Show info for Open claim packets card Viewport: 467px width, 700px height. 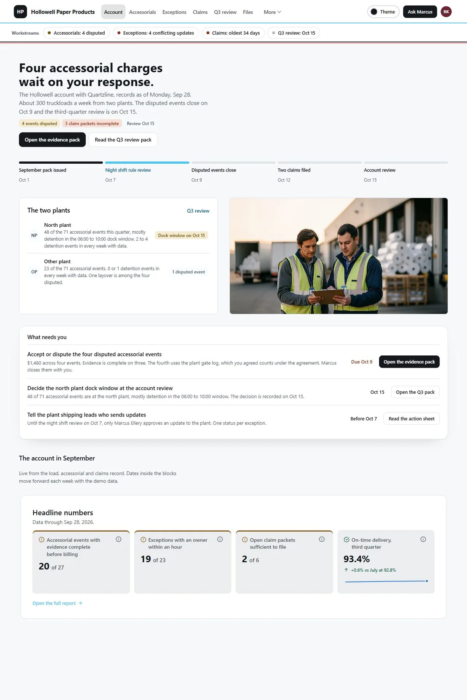[322, 539]
